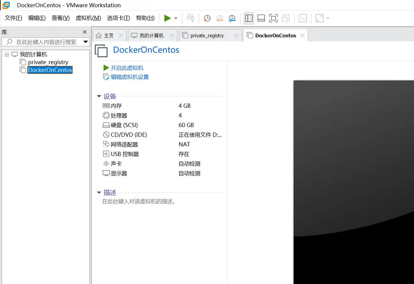Collapse the 描述 section
The width and height of the screenshot is (414, 284).
(99, 193)
